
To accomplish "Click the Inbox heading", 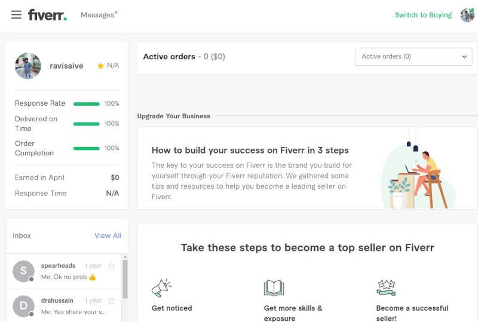I will point(22,236).
